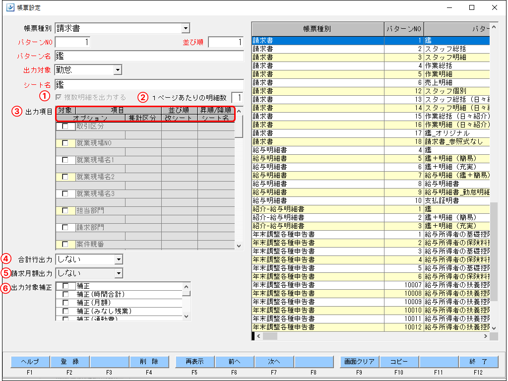The height and width of the screenshot is (381, 508).
Task: Navigate using the 次へ next button
Action: click(275, 362)
